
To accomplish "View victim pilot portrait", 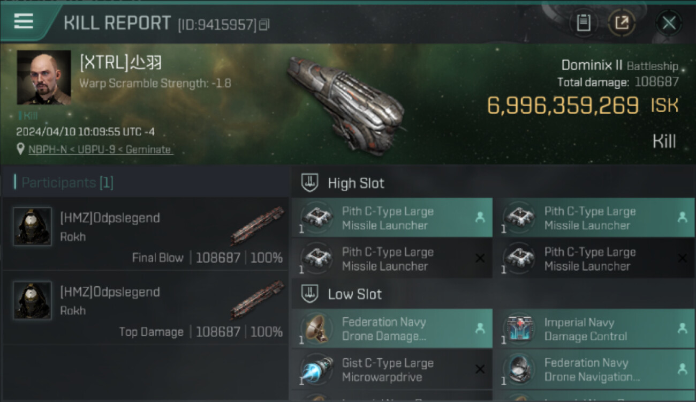I will point(44,78).
